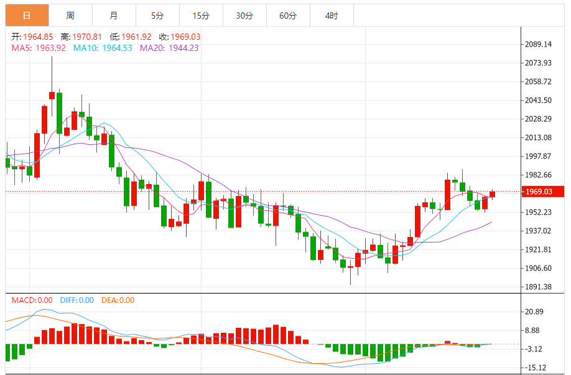Open the 30分 timeframe tab
Image resolution: width=571 pixels, height=375 pixels.
point(244,16)
